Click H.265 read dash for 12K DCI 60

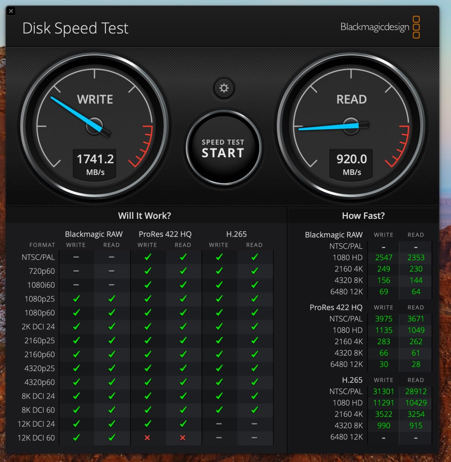(254, 438)
